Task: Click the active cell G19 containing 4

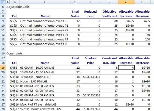Action: [x=126, y=68]
